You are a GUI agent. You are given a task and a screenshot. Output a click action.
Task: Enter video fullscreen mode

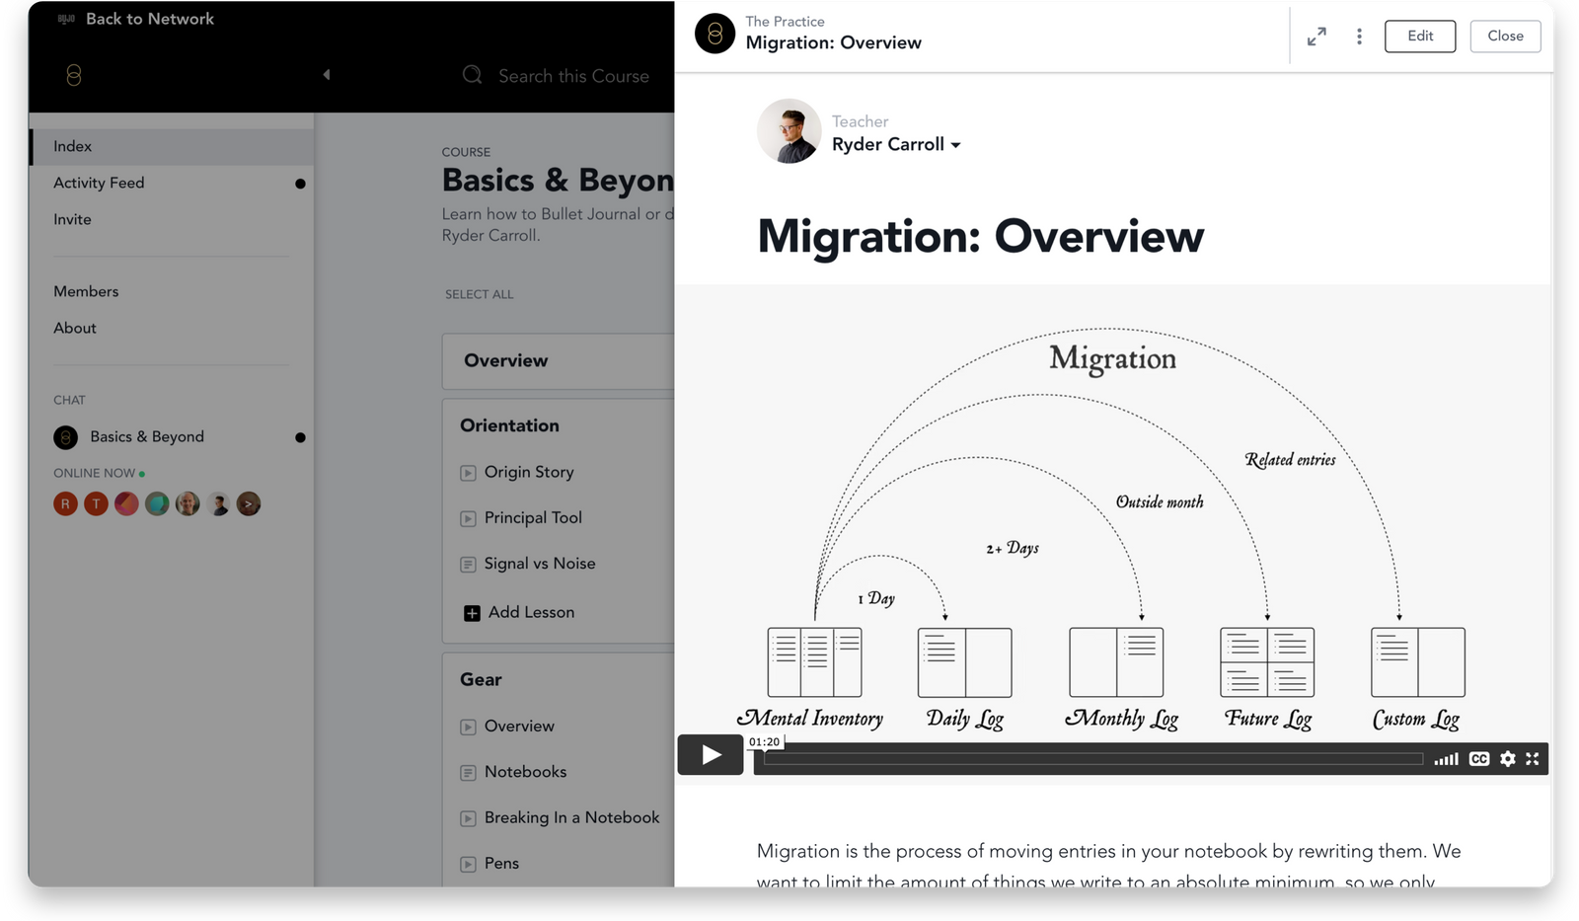[x=1533, y=759]
